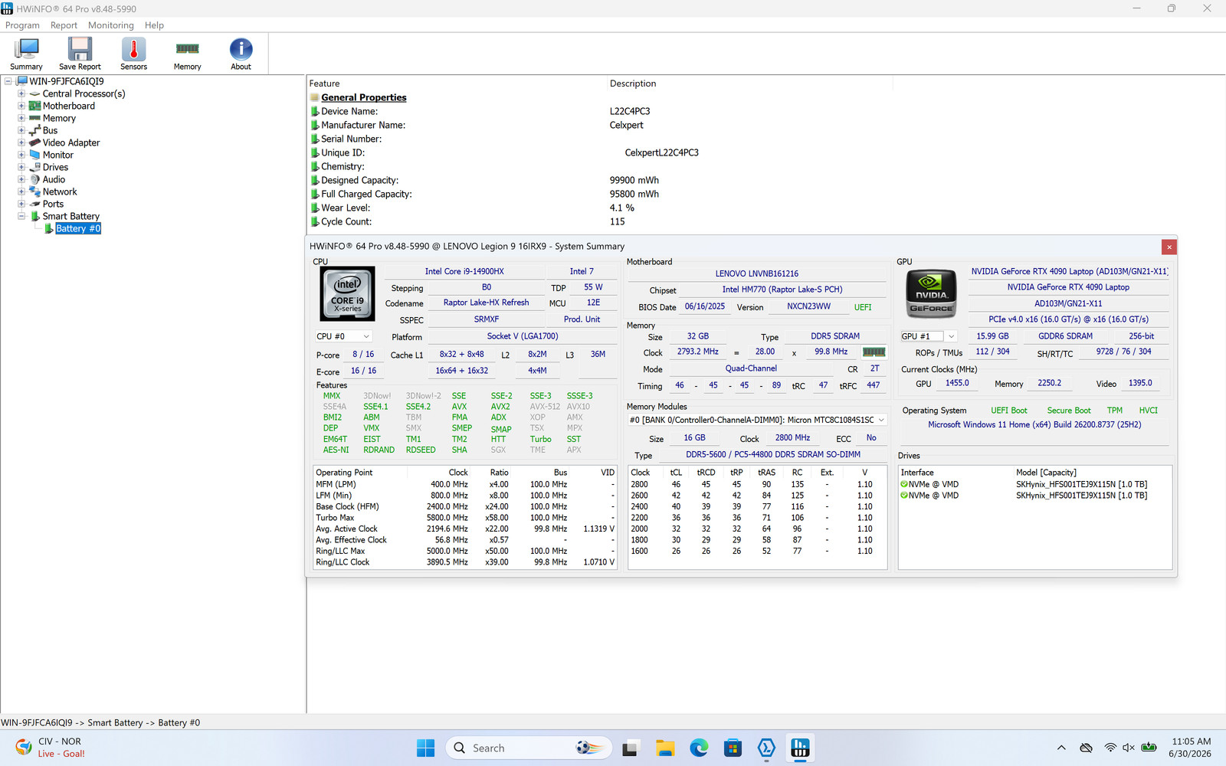
Task: Click the Prod. Unit link
Action: [582, 319]
